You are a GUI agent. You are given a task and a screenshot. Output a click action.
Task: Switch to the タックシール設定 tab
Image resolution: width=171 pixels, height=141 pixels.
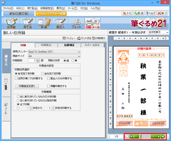[x=92, y=45]
